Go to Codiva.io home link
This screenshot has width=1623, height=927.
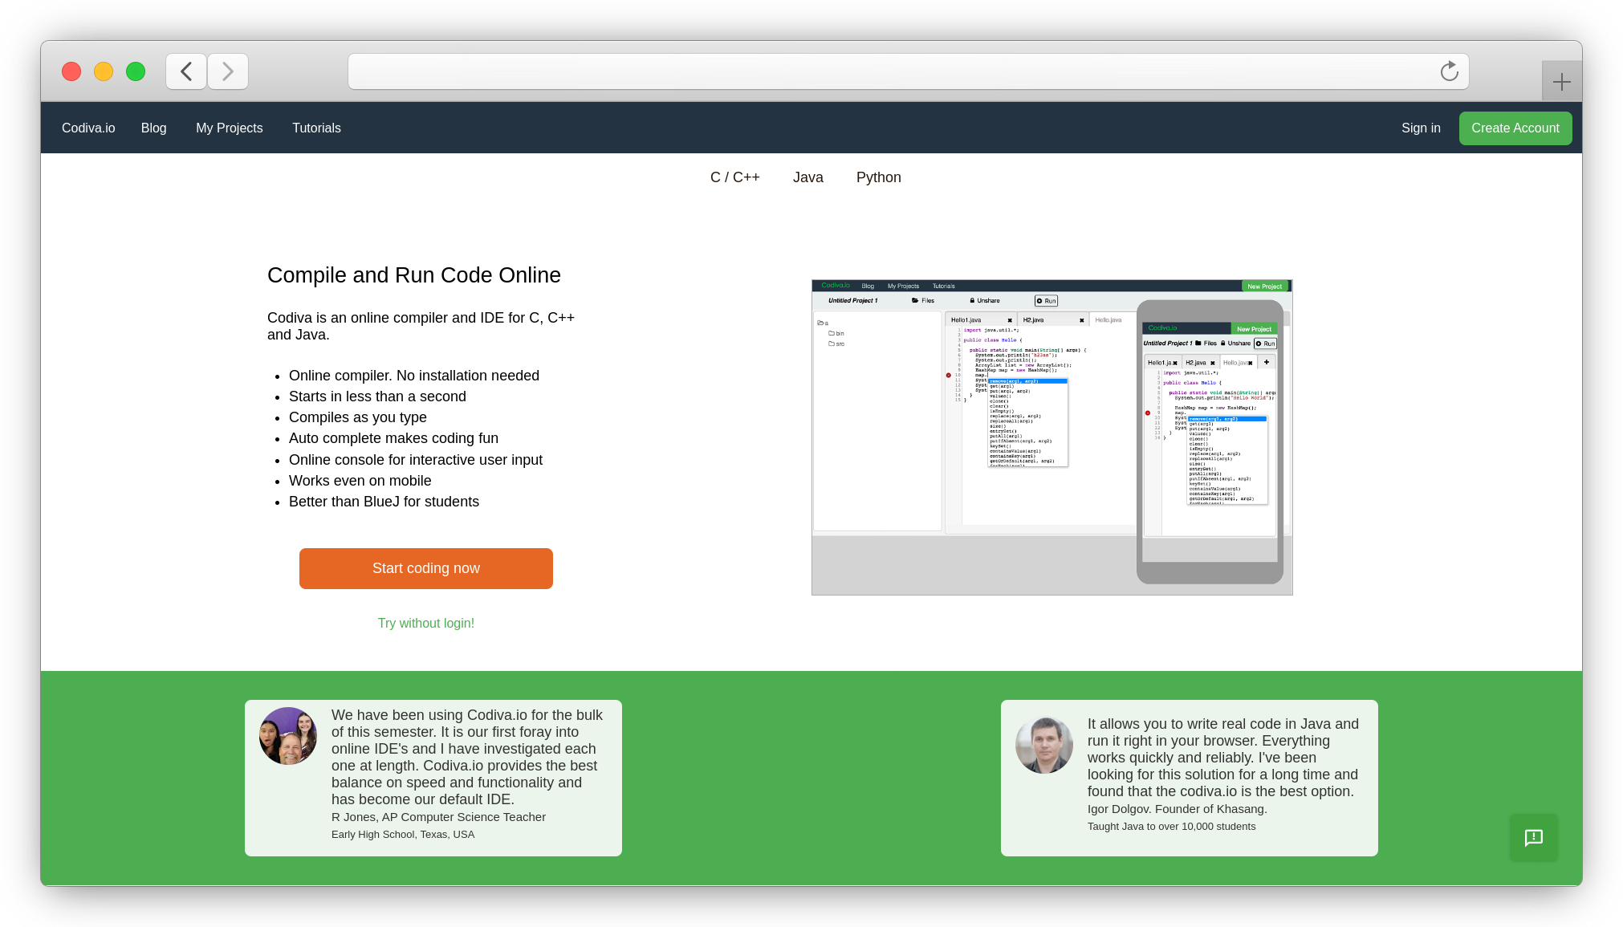point(88,128)
